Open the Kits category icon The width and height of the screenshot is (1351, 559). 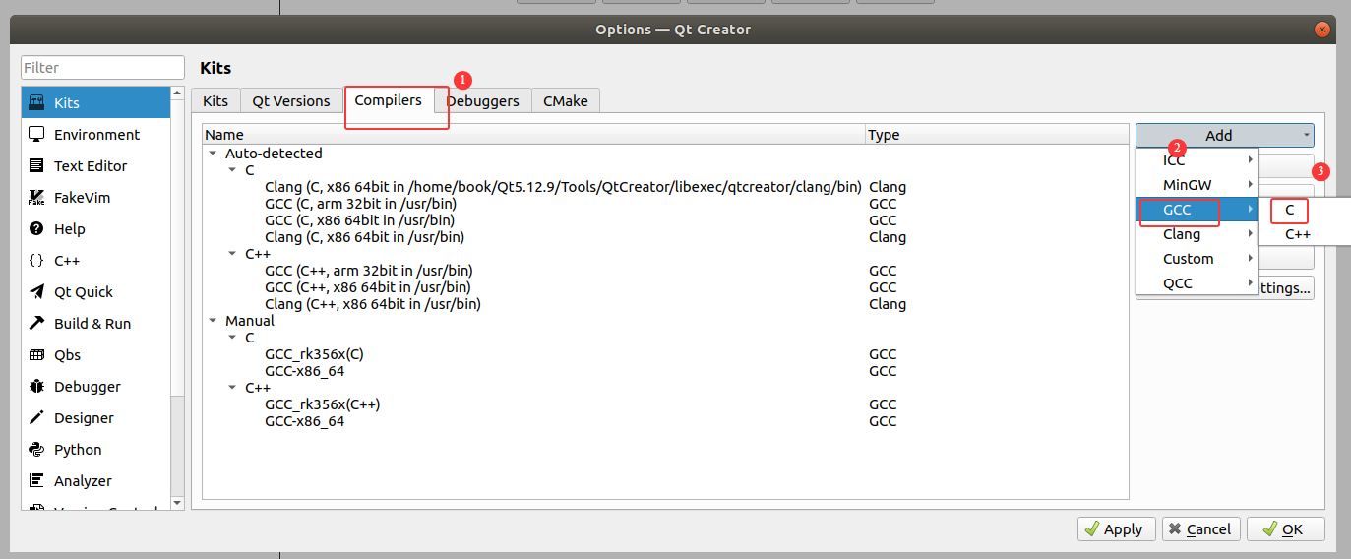click(36, 102)
